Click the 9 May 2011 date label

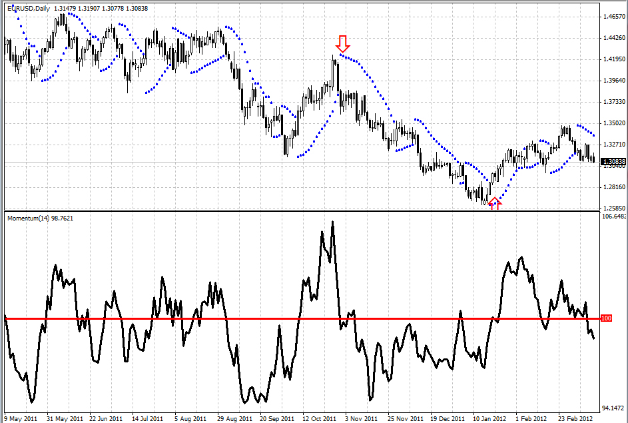21,419
